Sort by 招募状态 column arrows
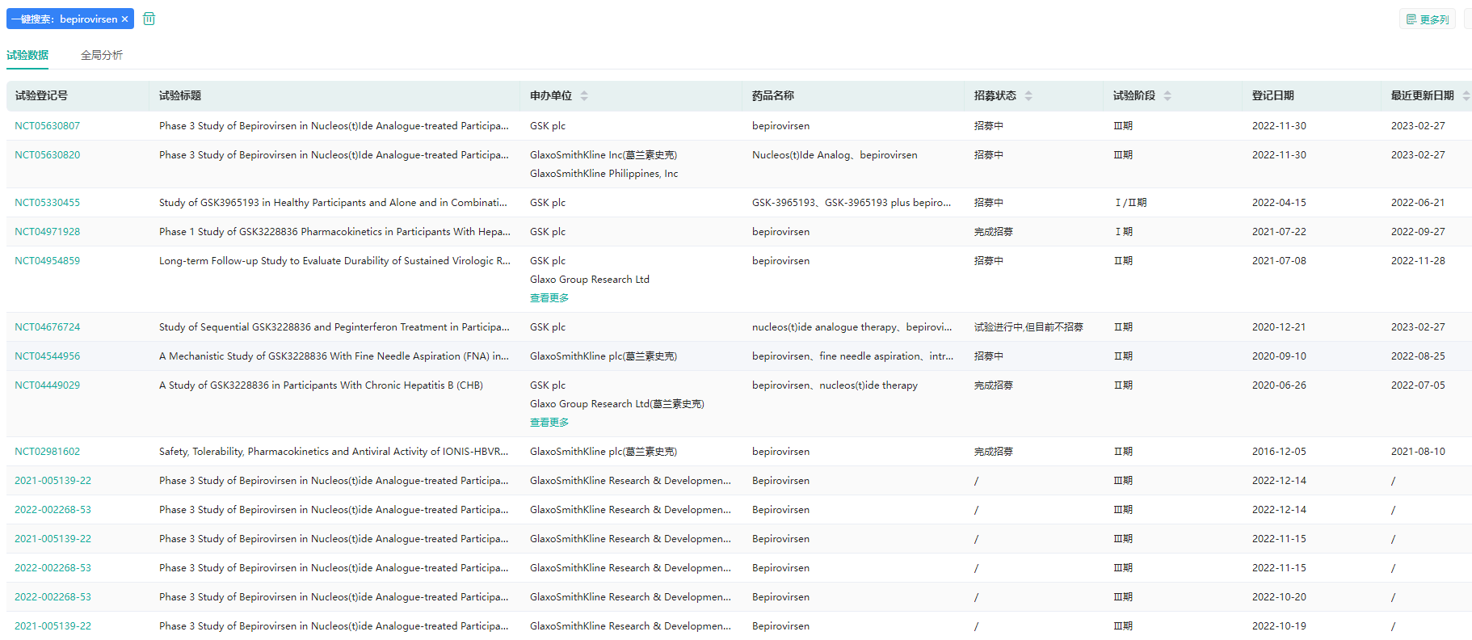 click(1028, 95)
